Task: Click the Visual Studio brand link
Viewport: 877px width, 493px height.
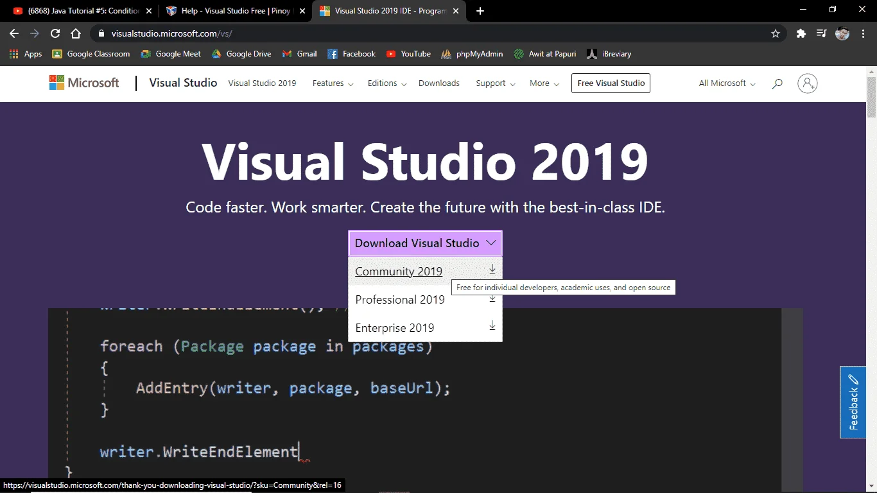Action: pos(183,83)
